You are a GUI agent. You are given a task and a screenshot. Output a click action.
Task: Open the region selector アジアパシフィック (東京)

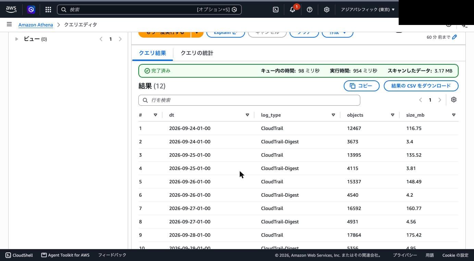[x=367, y=10]
